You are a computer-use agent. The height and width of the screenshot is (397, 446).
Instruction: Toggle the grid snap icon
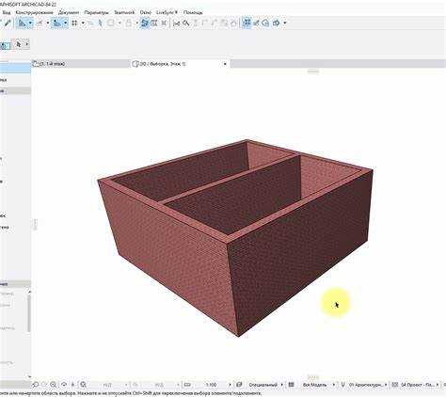pos(74,23)
